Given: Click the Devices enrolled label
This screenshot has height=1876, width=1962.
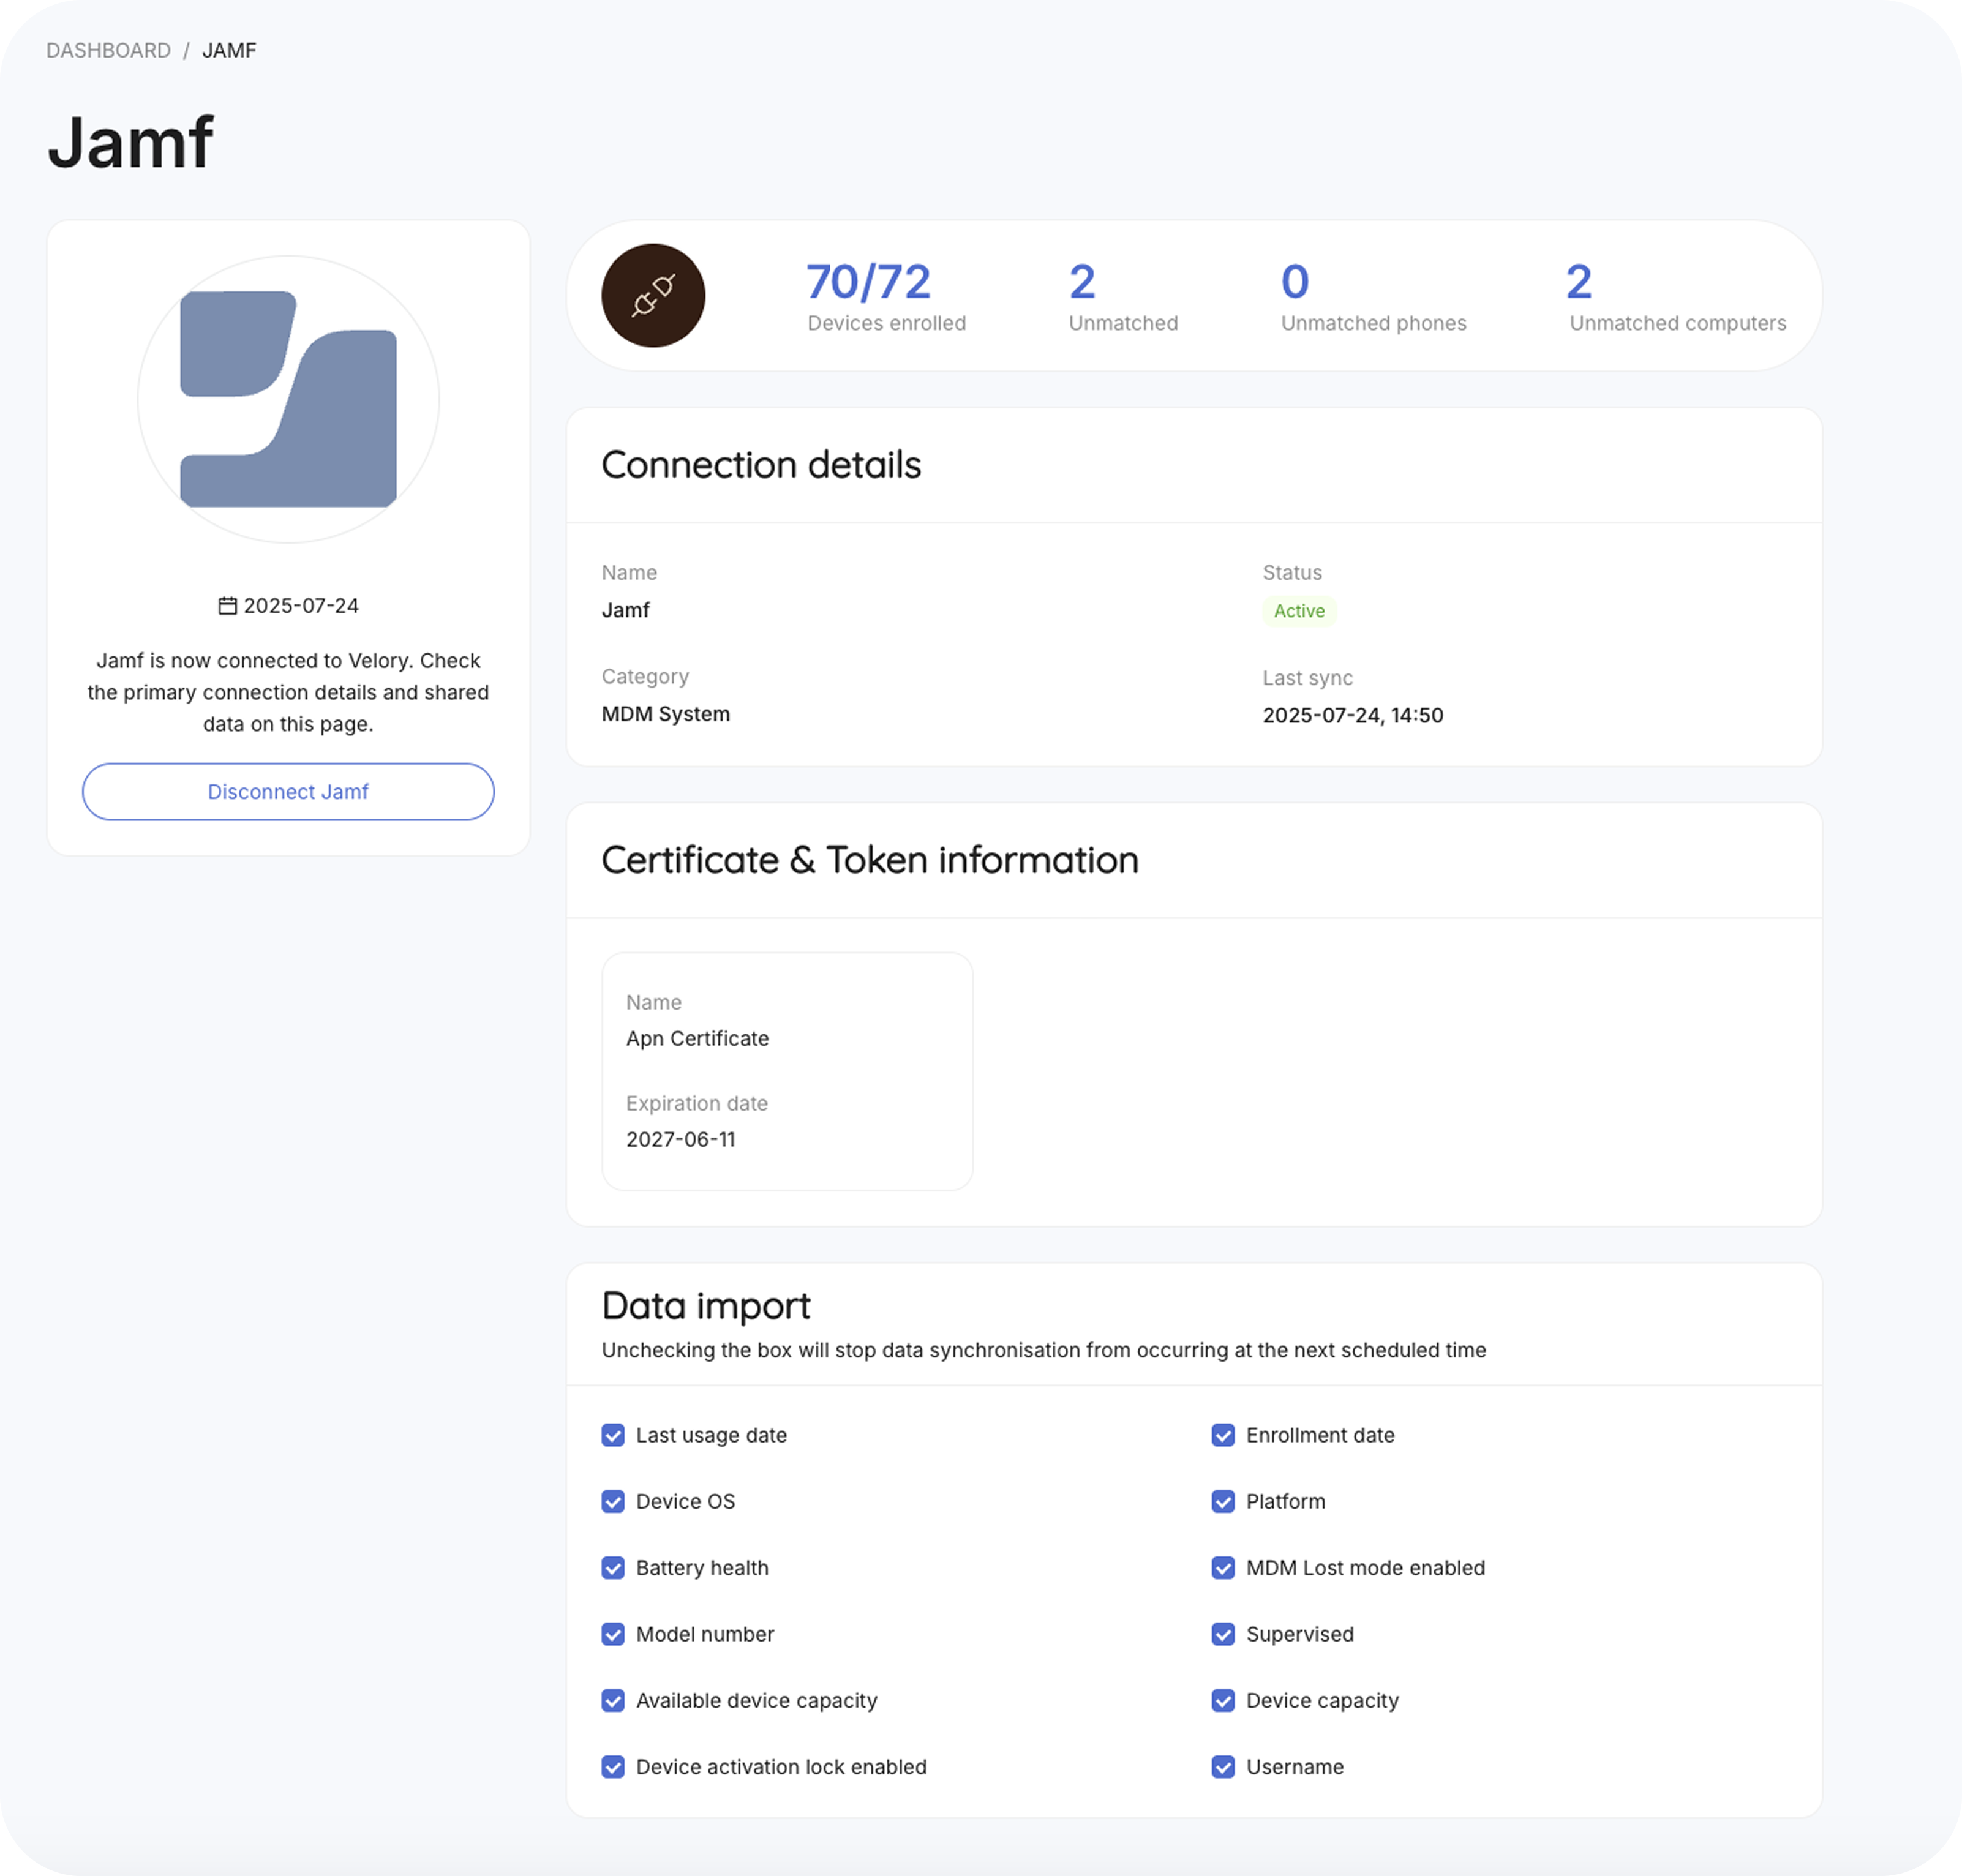Looking at the screenshot, I should 886,323.
